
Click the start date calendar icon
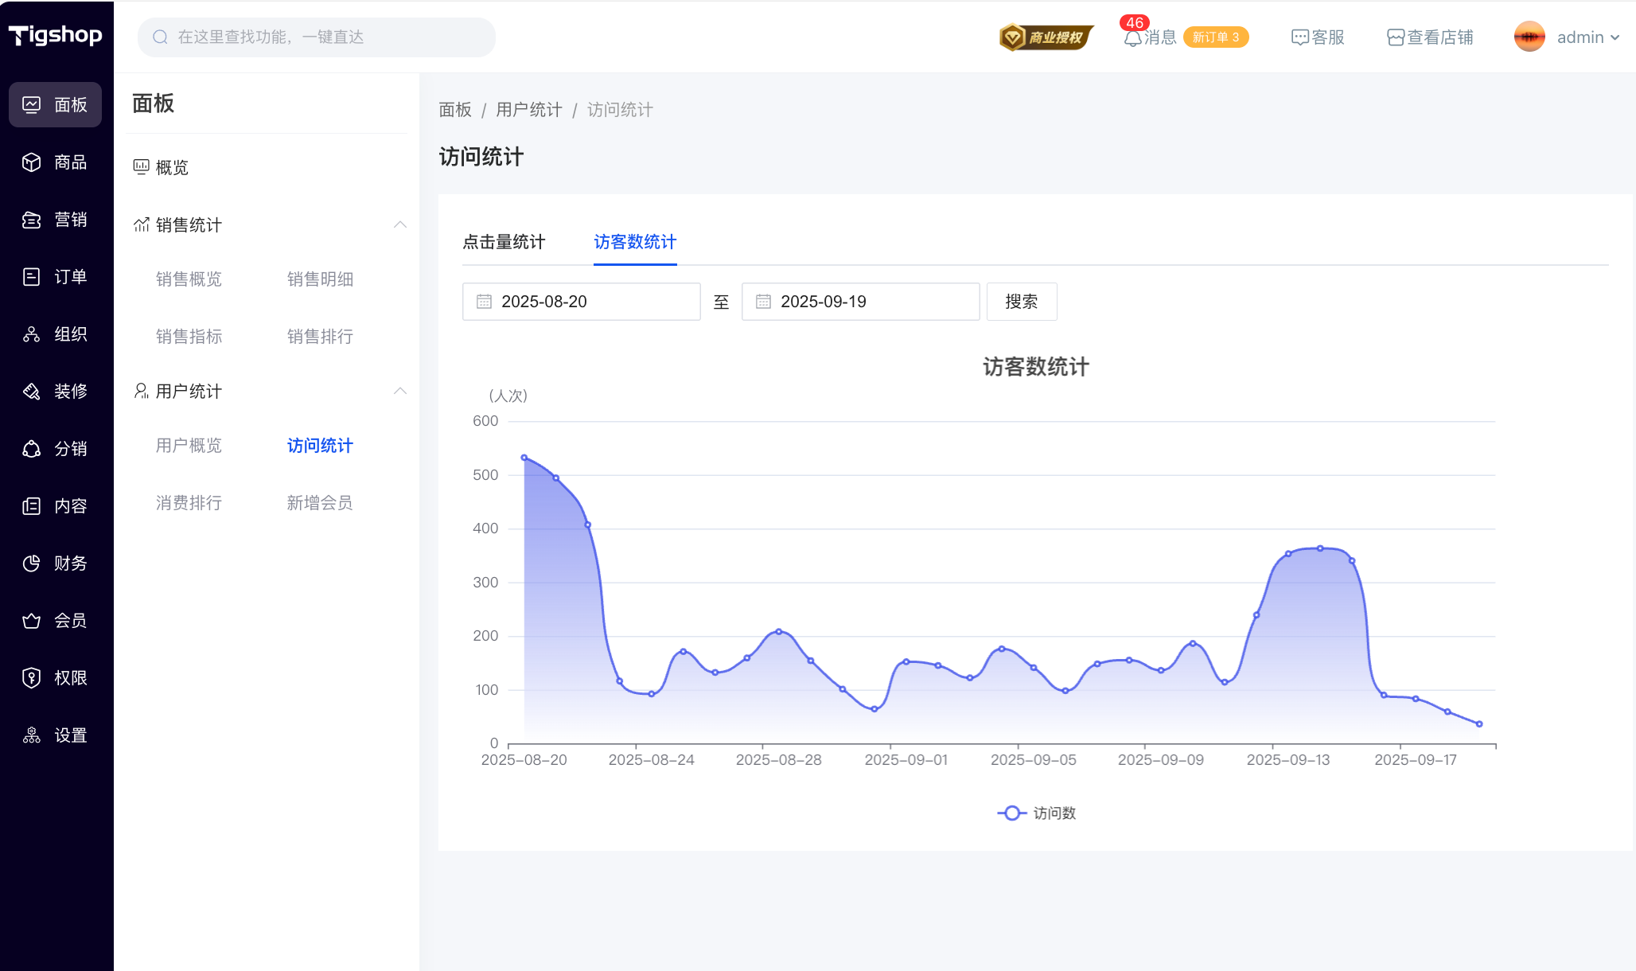click(x=484, y=302)
